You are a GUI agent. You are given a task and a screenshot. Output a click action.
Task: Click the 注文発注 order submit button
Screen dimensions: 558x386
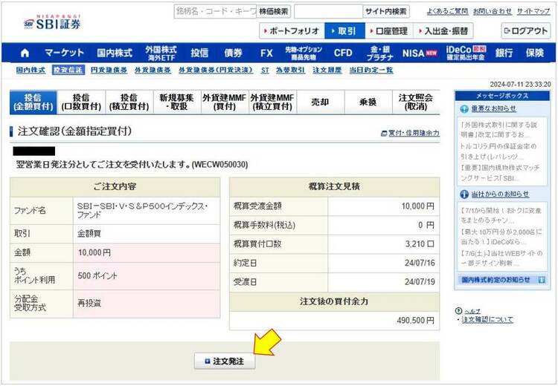225,362
